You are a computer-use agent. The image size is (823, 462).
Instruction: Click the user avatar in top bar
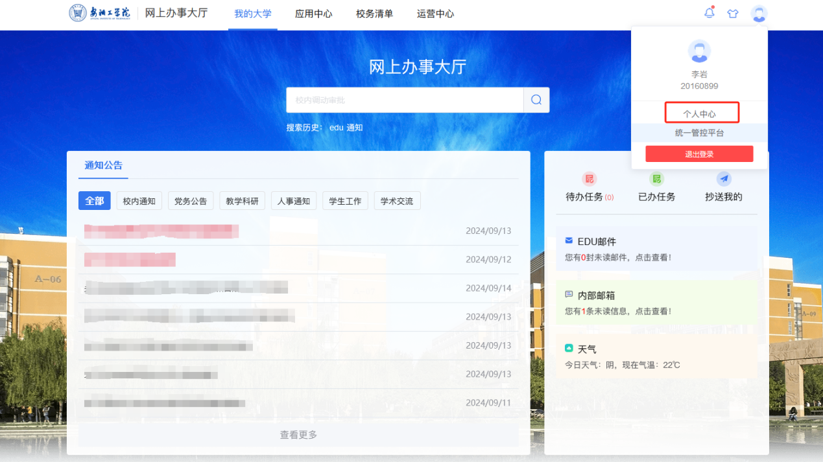759,14
